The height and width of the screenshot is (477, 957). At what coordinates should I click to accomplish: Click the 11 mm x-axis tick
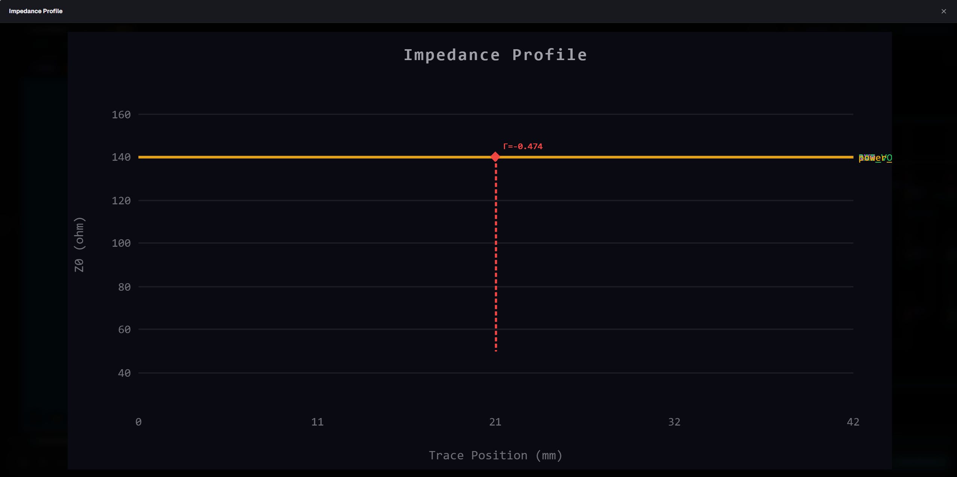point(317,422)
